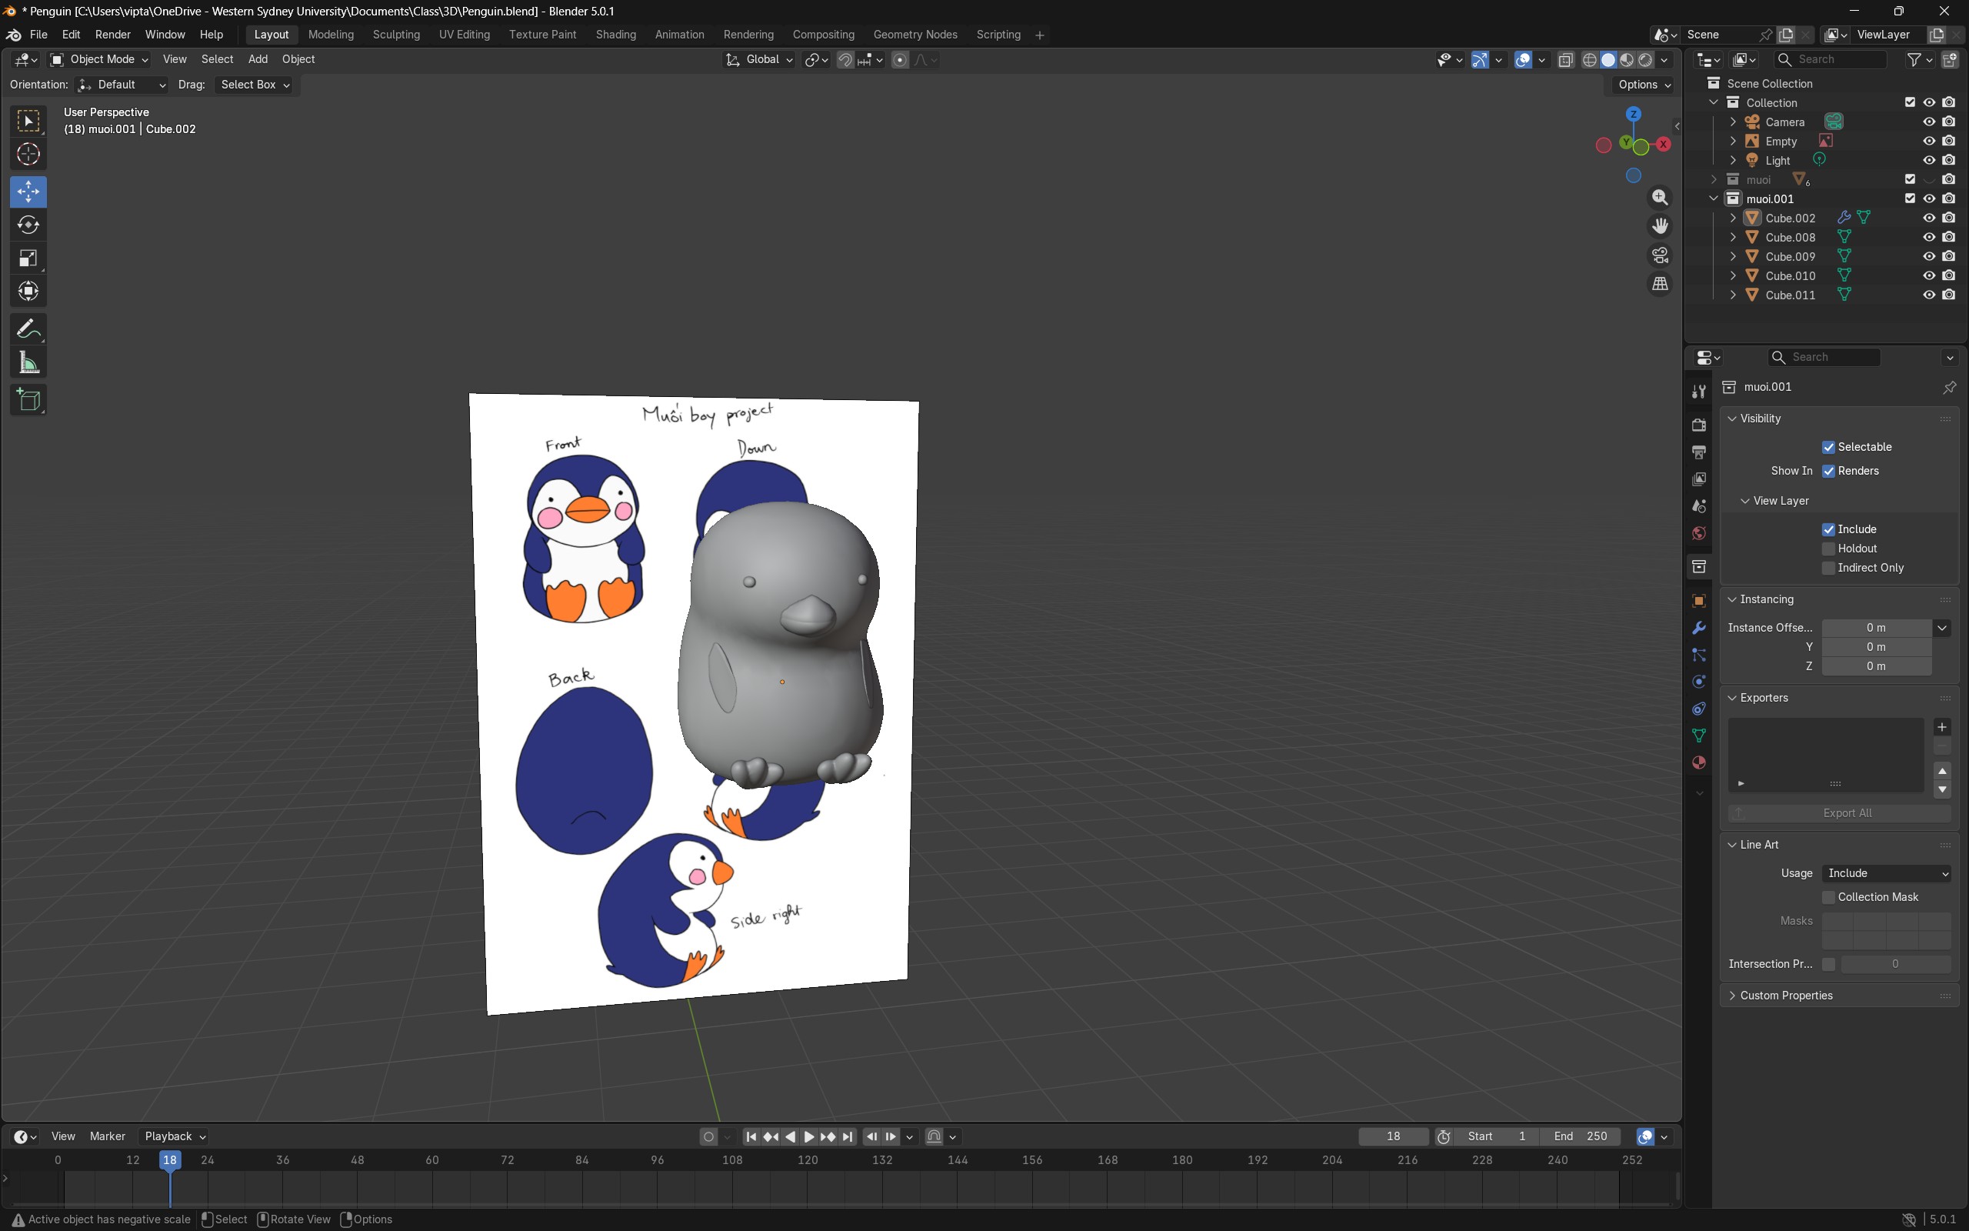Image resolution: width=1969 pixels, height=1231 pixels.
Task: Click Play animation button in timeline
Action: click(x=809, y=1136)
